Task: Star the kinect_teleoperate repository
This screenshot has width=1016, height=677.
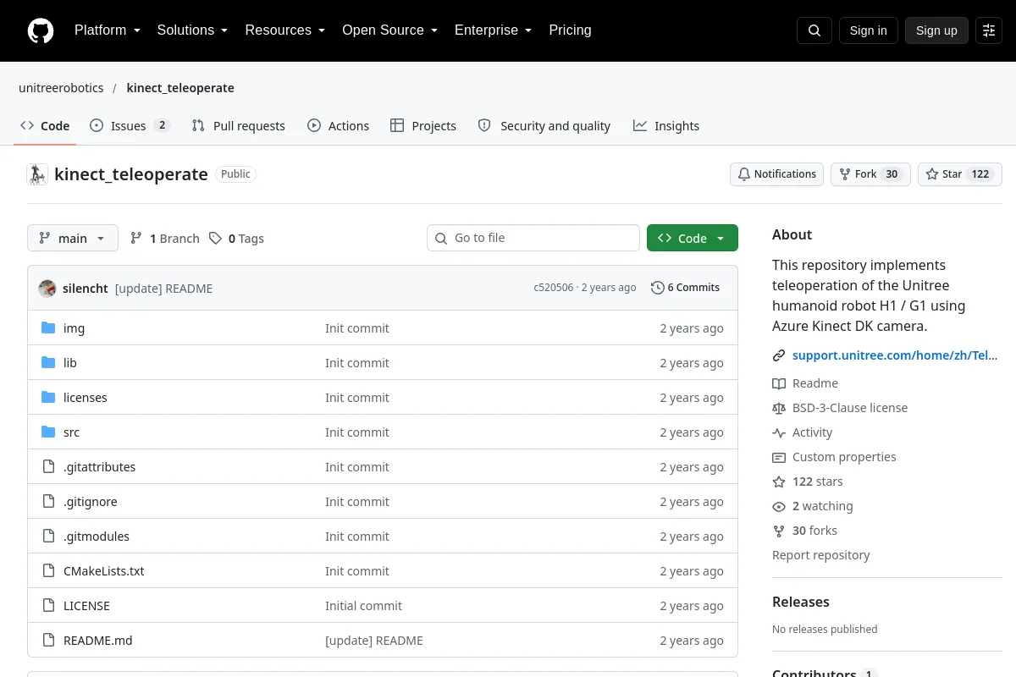Action: pos(960,174)
